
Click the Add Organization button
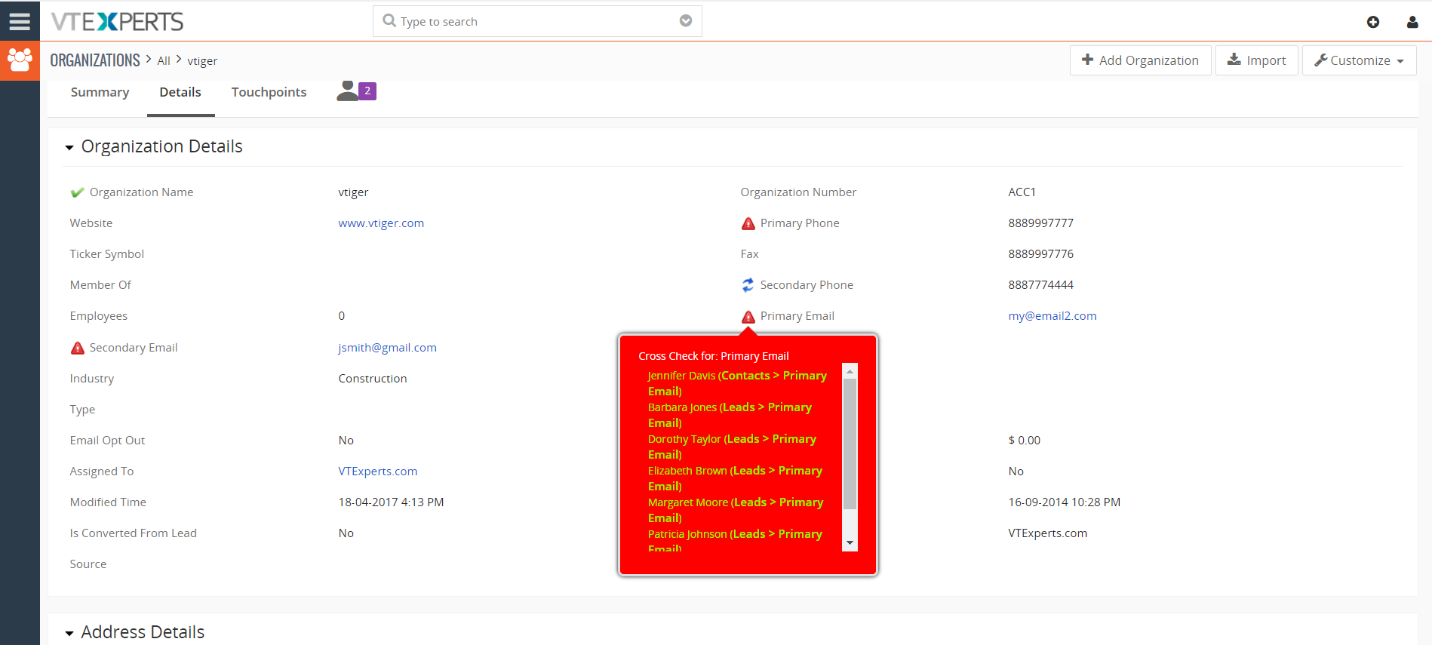coord(1140,60)
